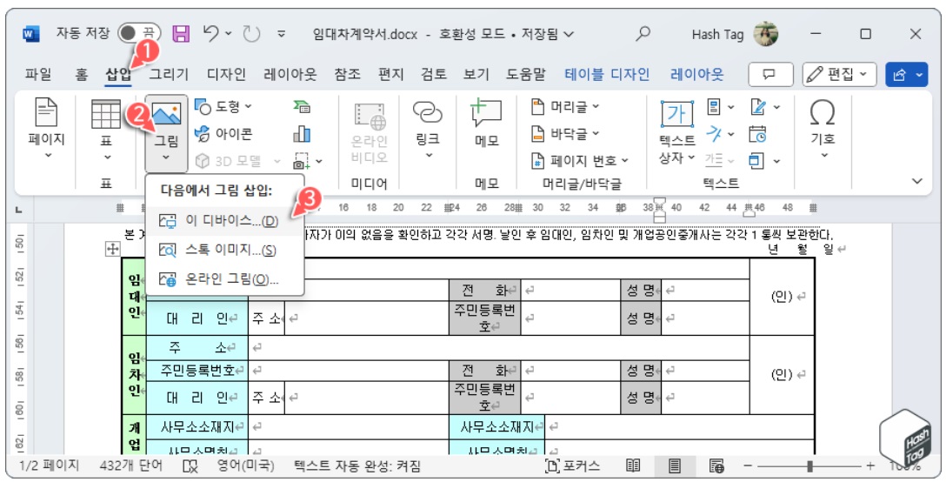
Task: Toggle the AutoSave (자동 저장) switch
Action: [x=138, y=33]
